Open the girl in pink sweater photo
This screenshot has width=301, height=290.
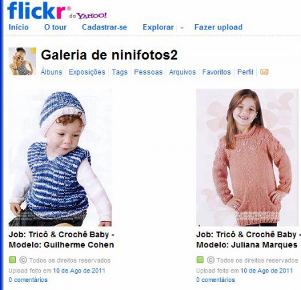click(x=247, y=158)
